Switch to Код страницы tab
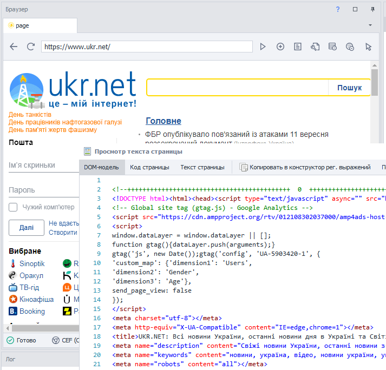Screen dimensions: 386x370 (x=149, y=167)
